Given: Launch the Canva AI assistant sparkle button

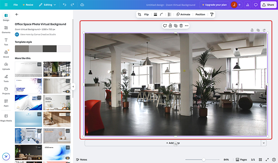Looking at the screenshot, I should click(x=6, y=157).
